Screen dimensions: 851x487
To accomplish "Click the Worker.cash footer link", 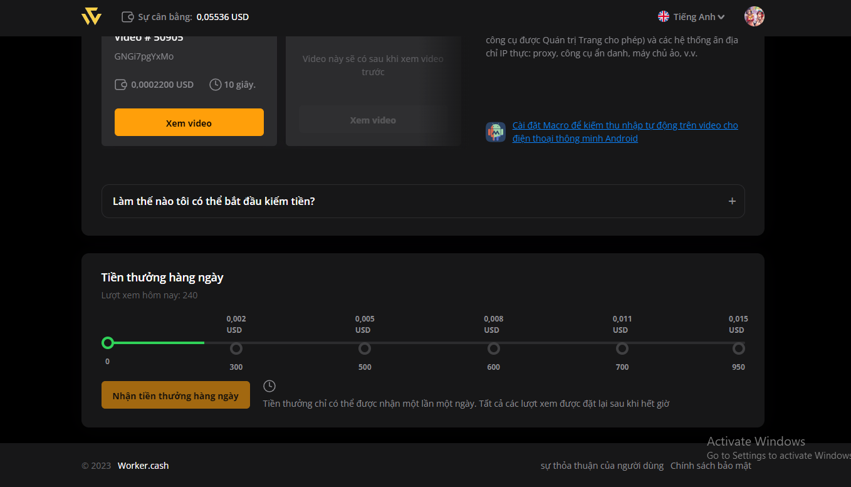I will tap(143, 466).
